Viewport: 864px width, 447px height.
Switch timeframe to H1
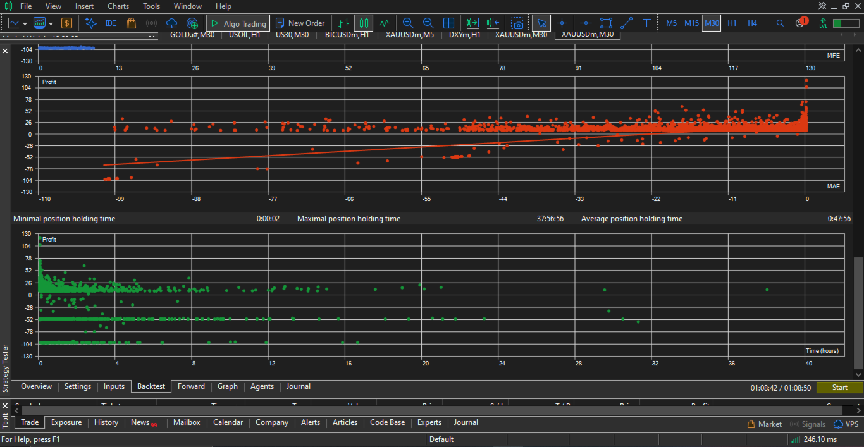point(732,23)
